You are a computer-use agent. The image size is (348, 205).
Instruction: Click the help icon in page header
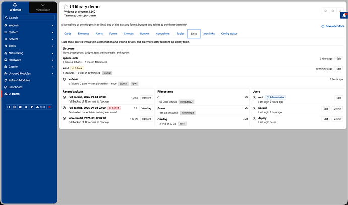333,11
